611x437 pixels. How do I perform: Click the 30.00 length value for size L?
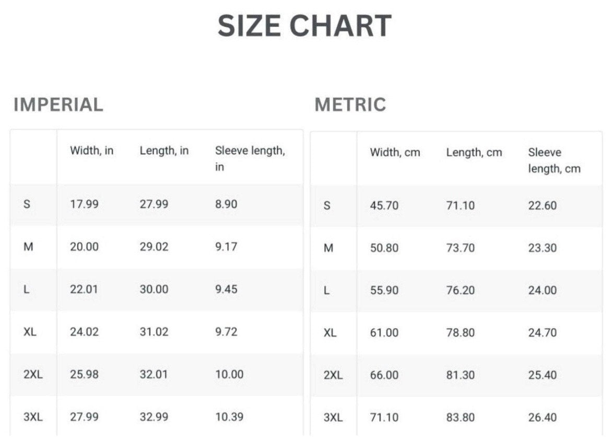click(154, 289)
